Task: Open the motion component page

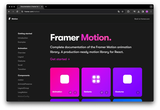Action: [x=21, y=80]
